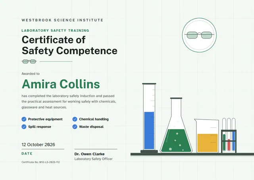The height and width of the screenshot is (180, 254).
Task: Select the Certificate No. WSI-LS-2026-112 text
Action: 40,162
